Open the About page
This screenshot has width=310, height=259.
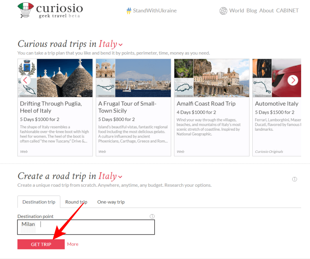click(266, 10)
